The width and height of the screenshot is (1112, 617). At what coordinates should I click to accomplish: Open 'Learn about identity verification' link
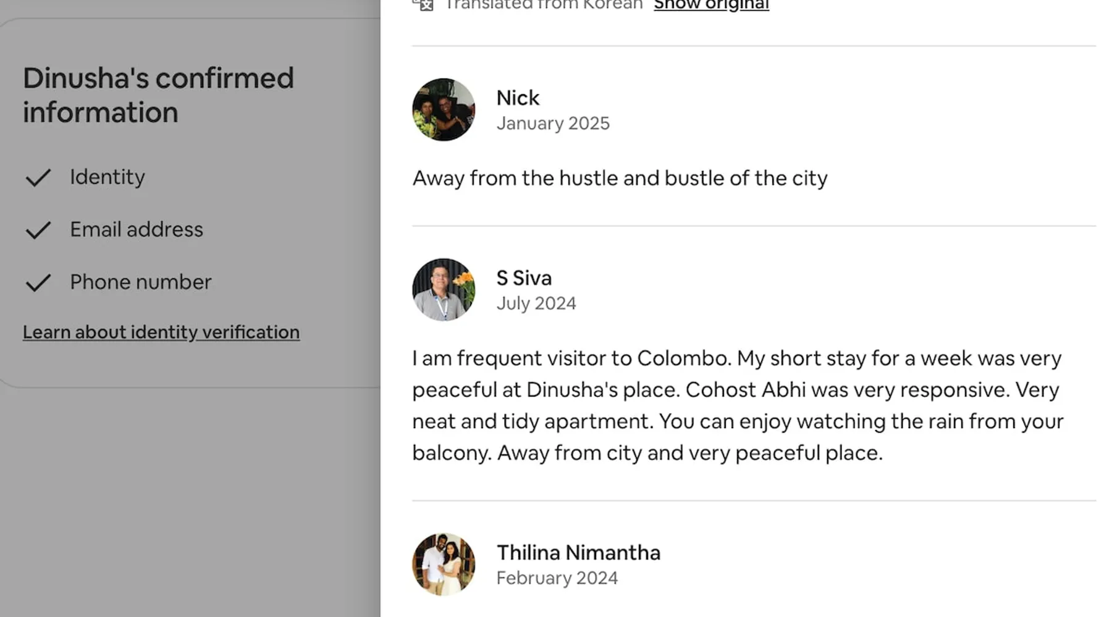(161, 332)
